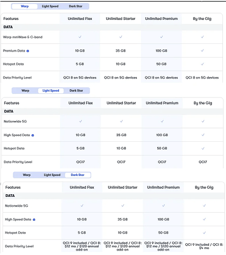Click By the Gig header in Light Speed table
Viewport: 226px width, 255px height.
pos(203,103)
